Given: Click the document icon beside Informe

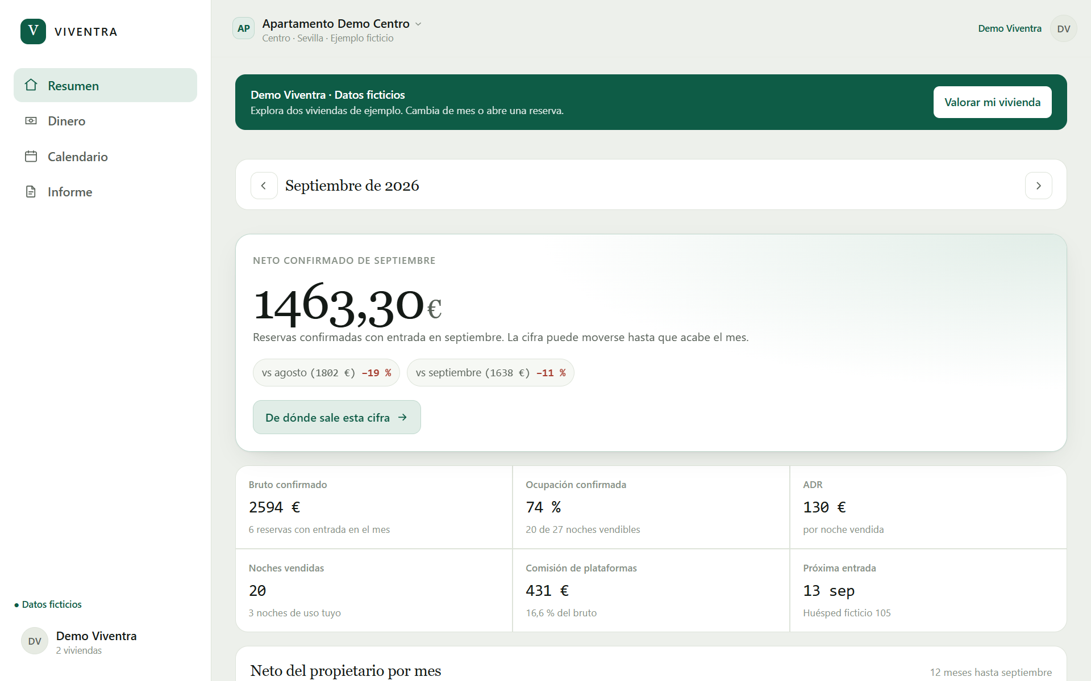Looking at the screenshot, I should tap(31, 192).
